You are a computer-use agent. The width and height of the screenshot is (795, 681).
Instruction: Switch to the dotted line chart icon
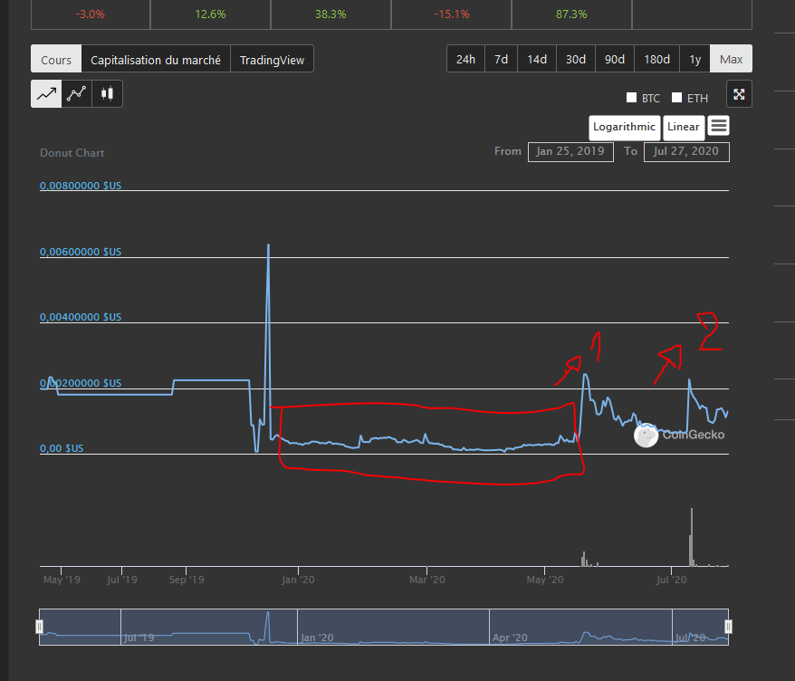point(77,94)
